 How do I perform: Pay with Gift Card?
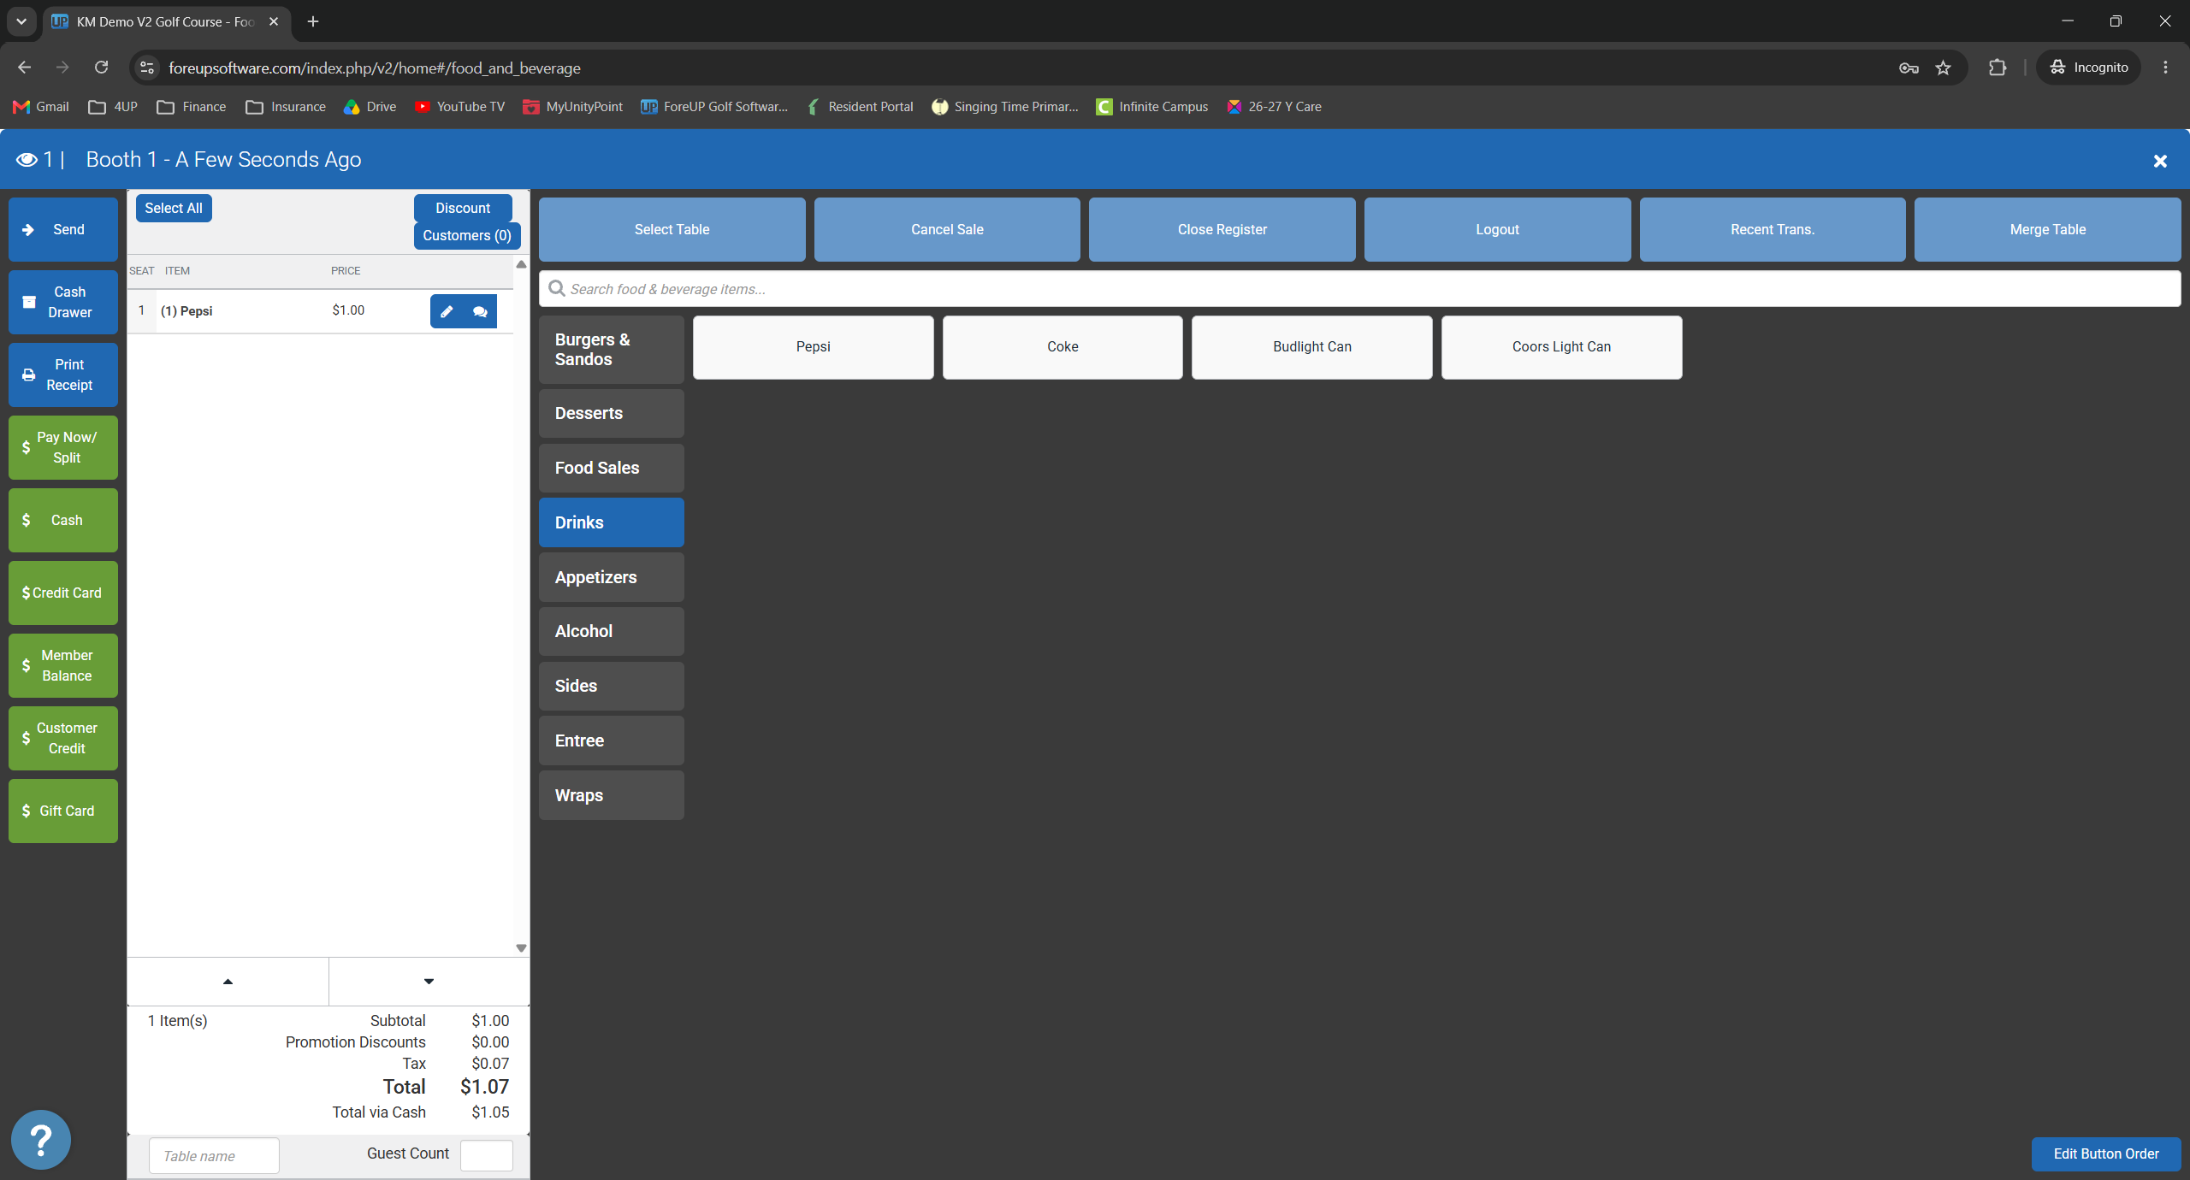click(x=63, y=811)
